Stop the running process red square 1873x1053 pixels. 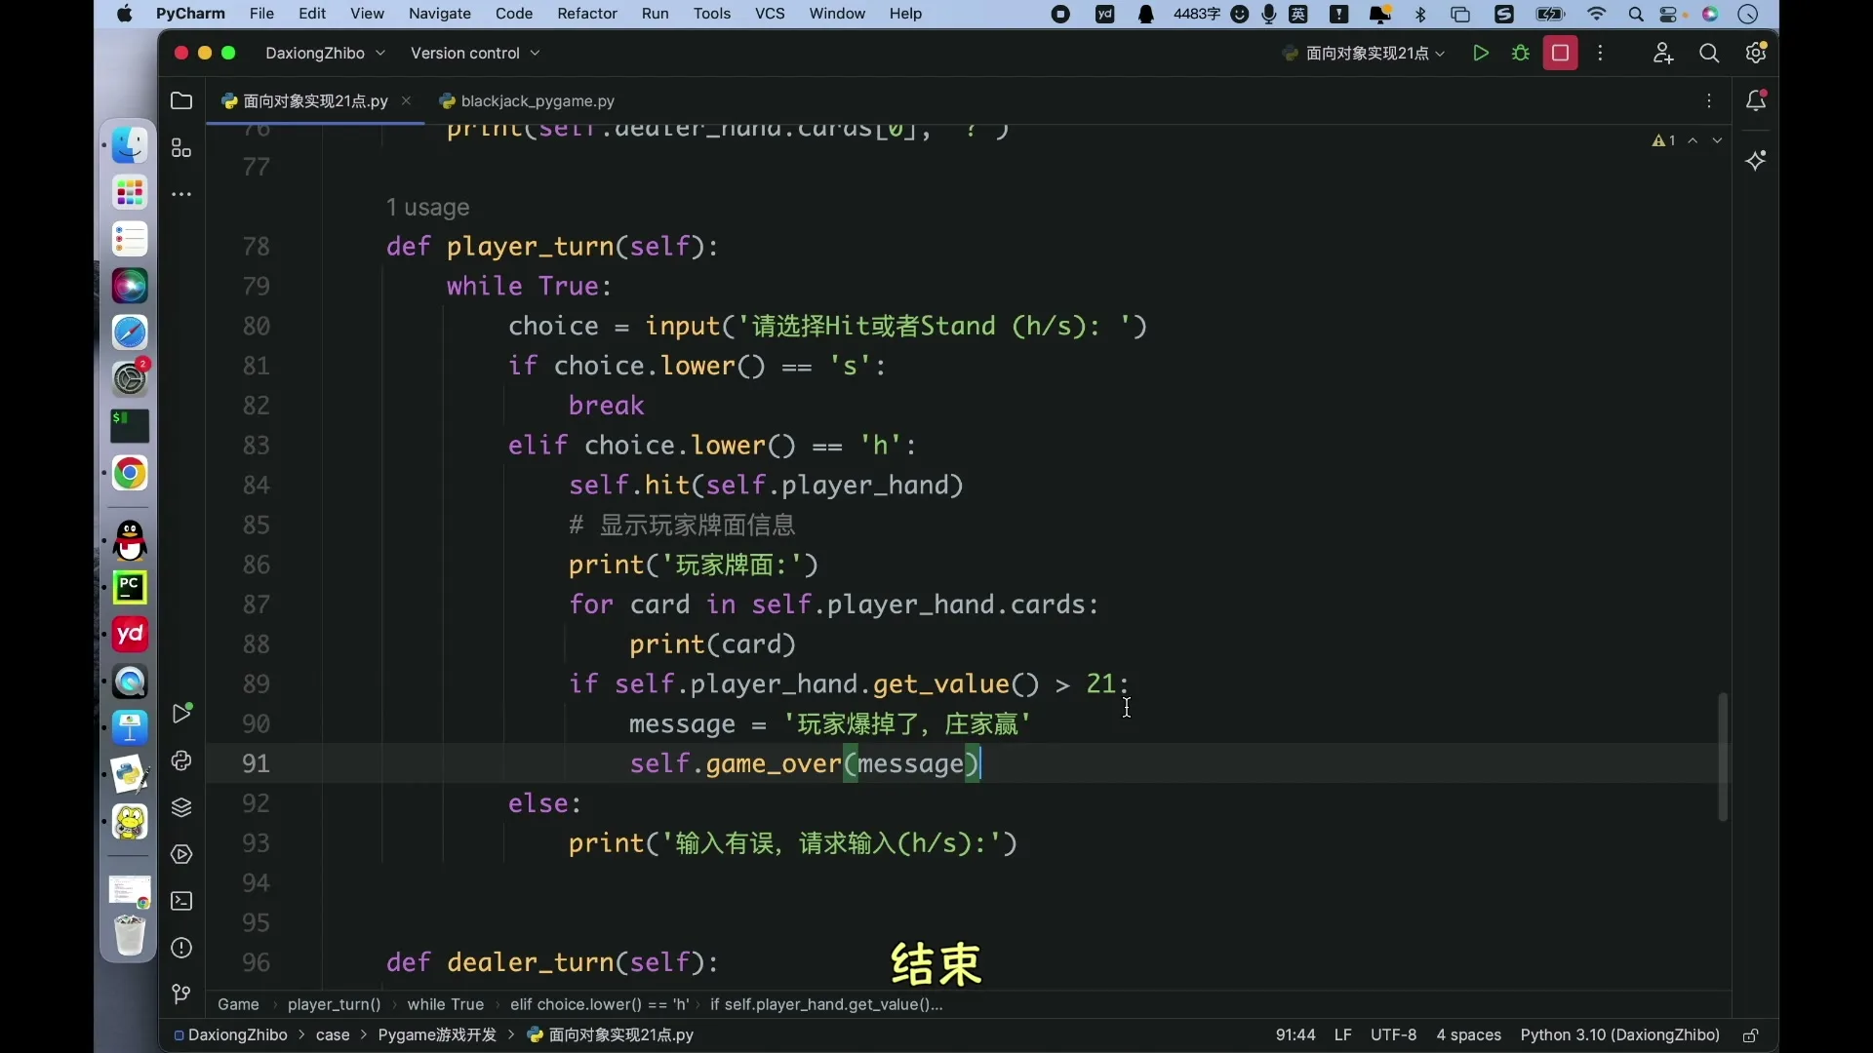pos(1560,54)
